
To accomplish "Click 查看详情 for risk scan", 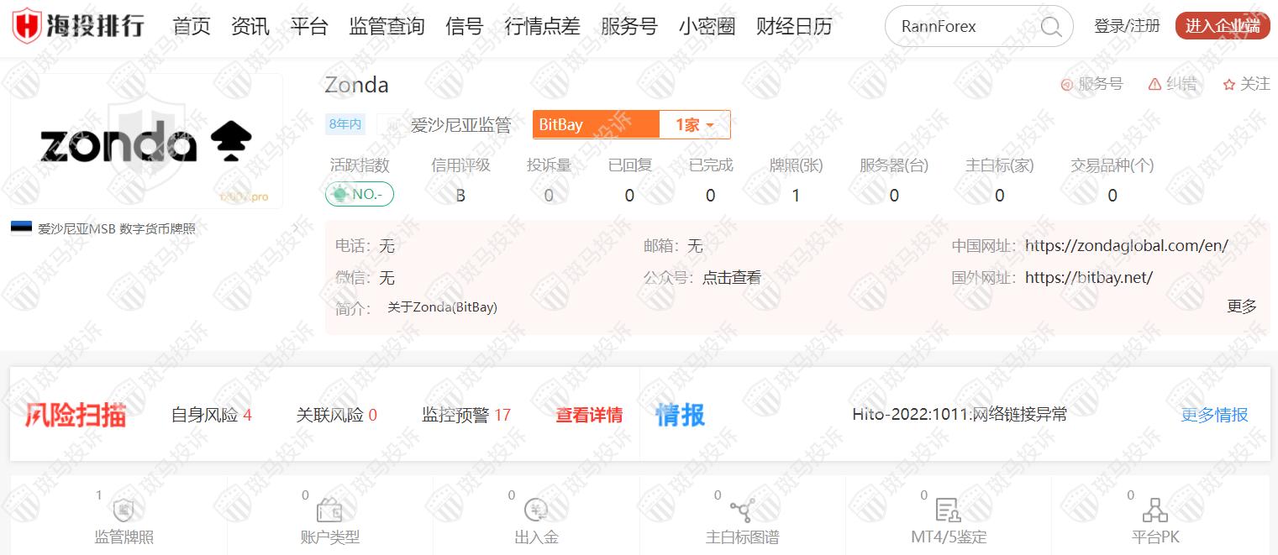I will pos(589,415).
